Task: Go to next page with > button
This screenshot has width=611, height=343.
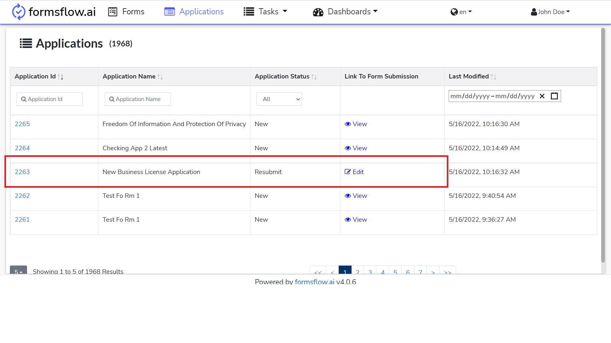Action: [433, 270]
